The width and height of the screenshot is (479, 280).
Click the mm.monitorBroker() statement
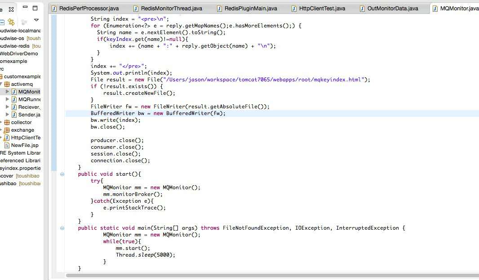point(133,195)
